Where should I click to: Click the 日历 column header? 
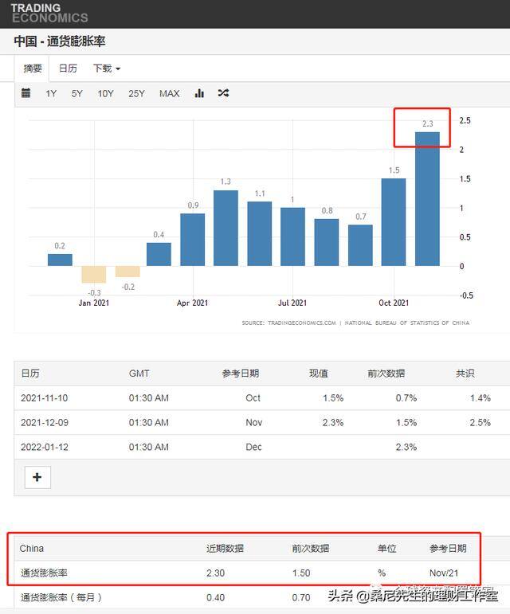(x=30, y=373)
